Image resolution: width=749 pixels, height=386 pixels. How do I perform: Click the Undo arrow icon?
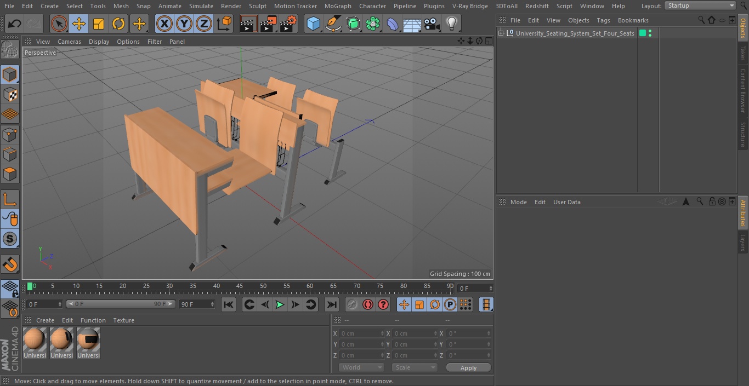click(15, 24)
